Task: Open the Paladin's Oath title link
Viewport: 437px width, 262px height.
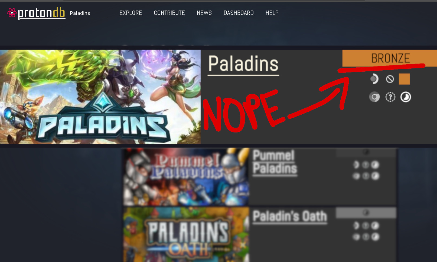Action: [290, 217]
